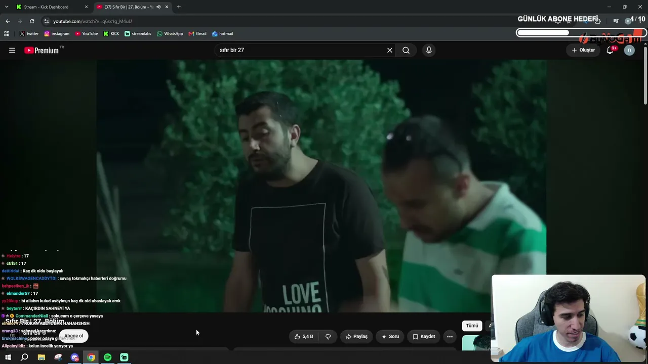Open the Chrome apps grid shortcut
648x364 pixels.
[7, 34]
